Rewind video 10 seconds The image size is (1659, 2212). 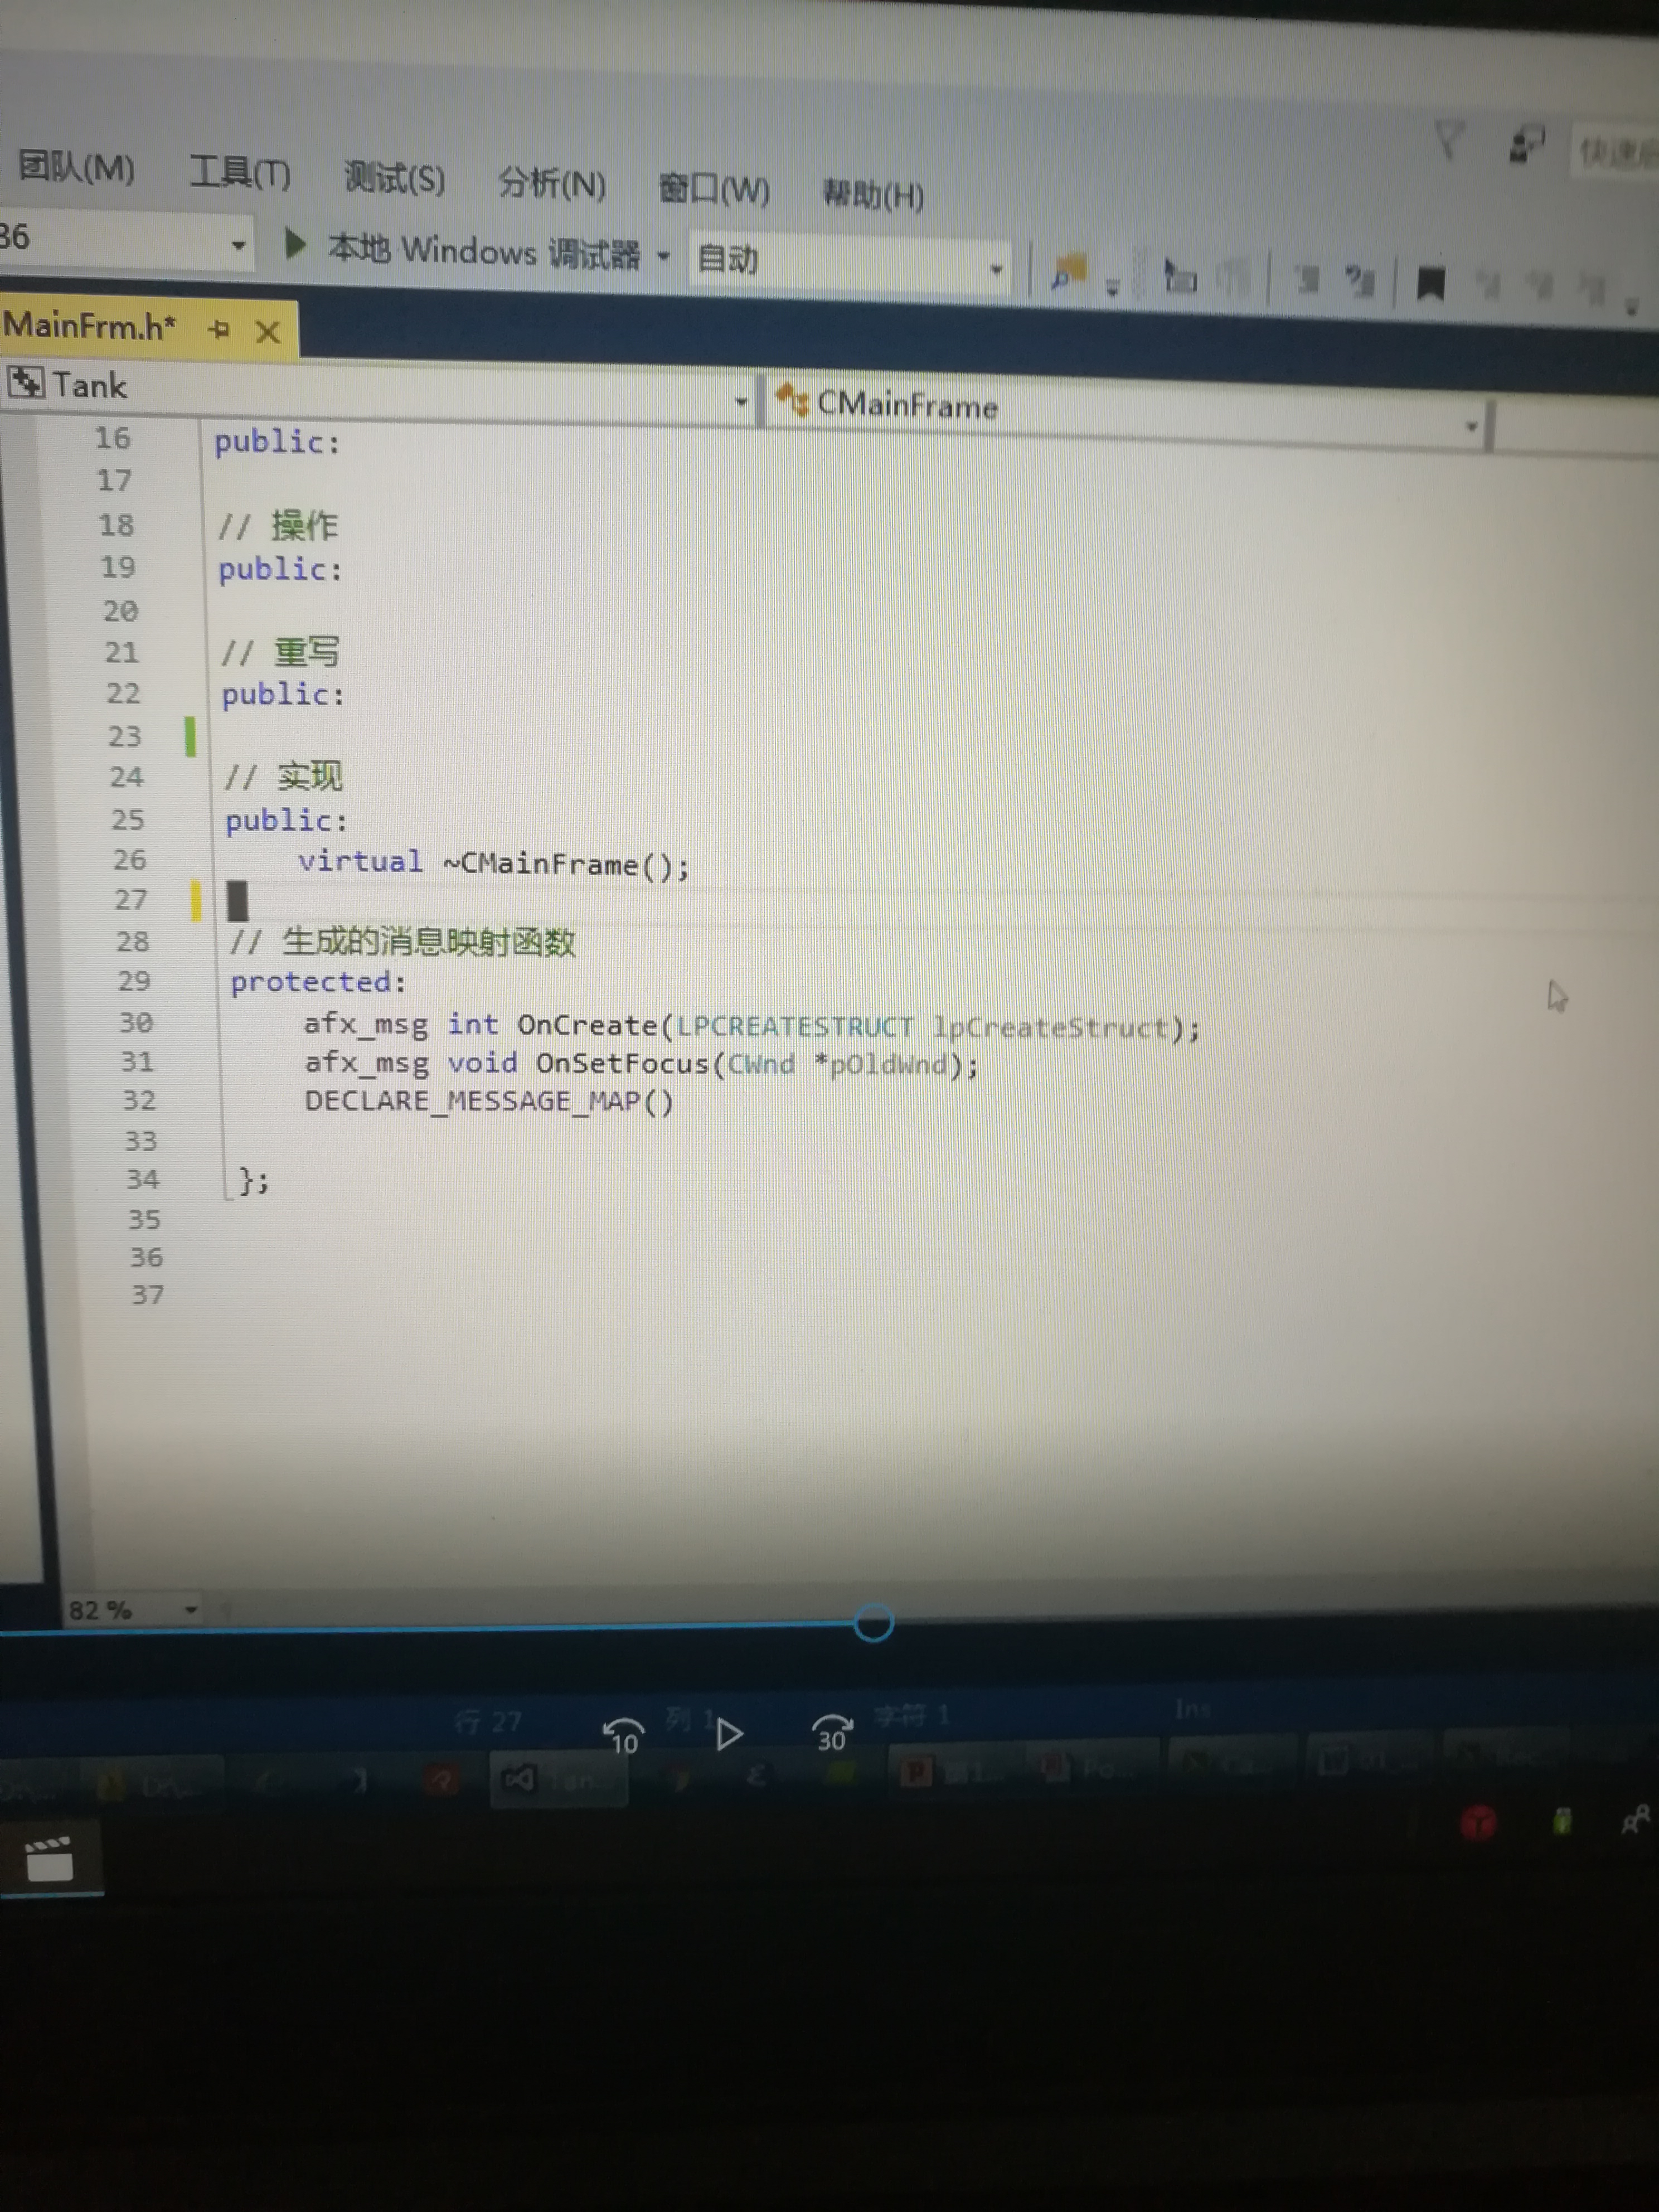coord(623,1735)
